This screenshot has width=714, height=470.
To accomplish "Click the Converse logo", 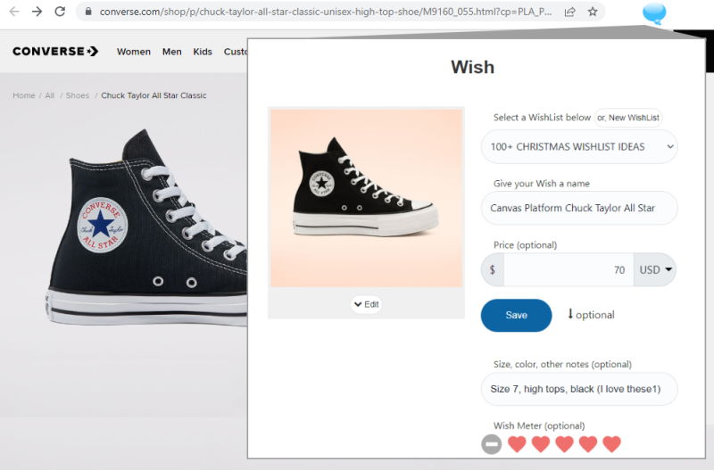I will (x=55, y=52).
